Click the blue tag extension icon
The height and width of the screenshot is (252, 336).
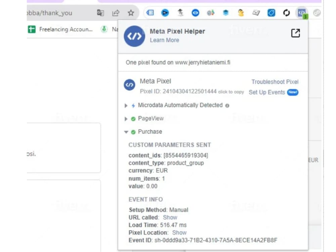tap(271, 13)
